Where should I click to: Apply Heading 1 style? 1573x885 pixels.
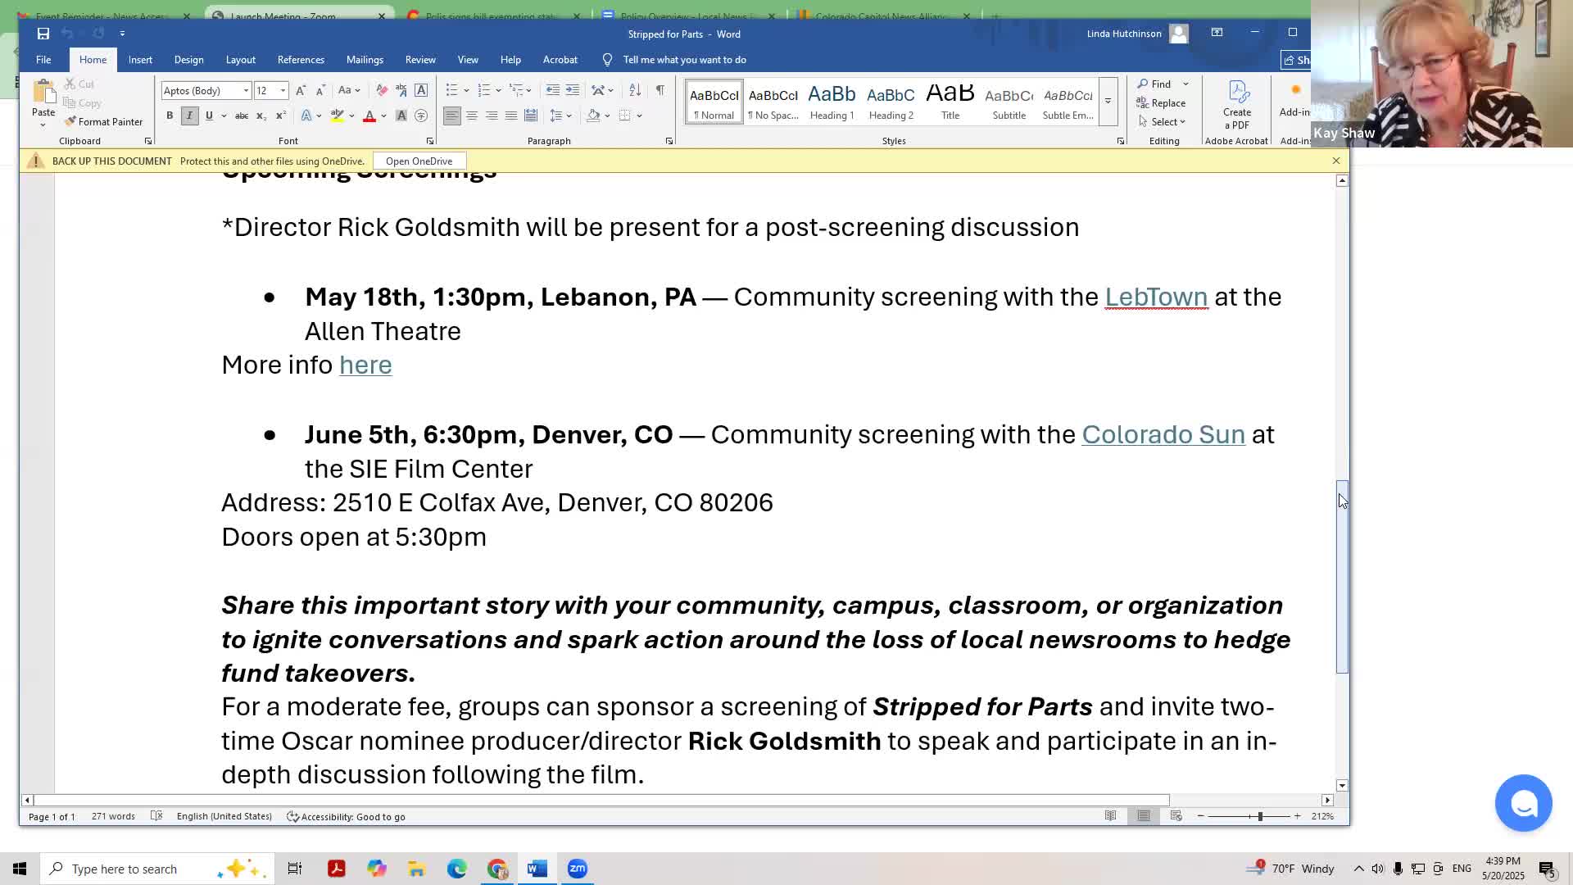832,102
